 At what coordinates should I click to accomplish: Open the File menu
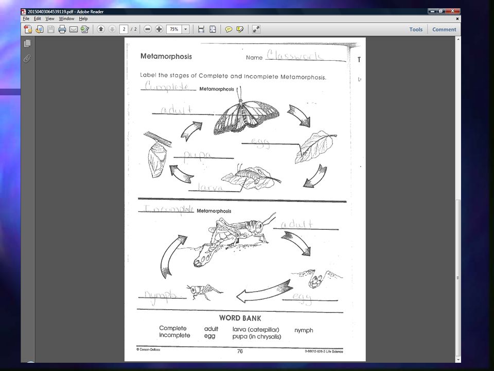tap(26, 19)
